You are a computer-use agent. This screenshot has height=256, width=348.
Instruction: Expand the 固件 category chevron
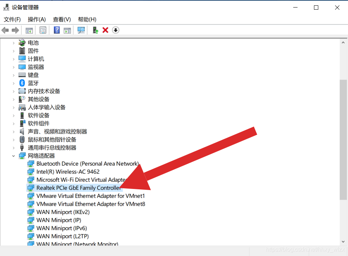pyautogui.click(x=14, y=51)
